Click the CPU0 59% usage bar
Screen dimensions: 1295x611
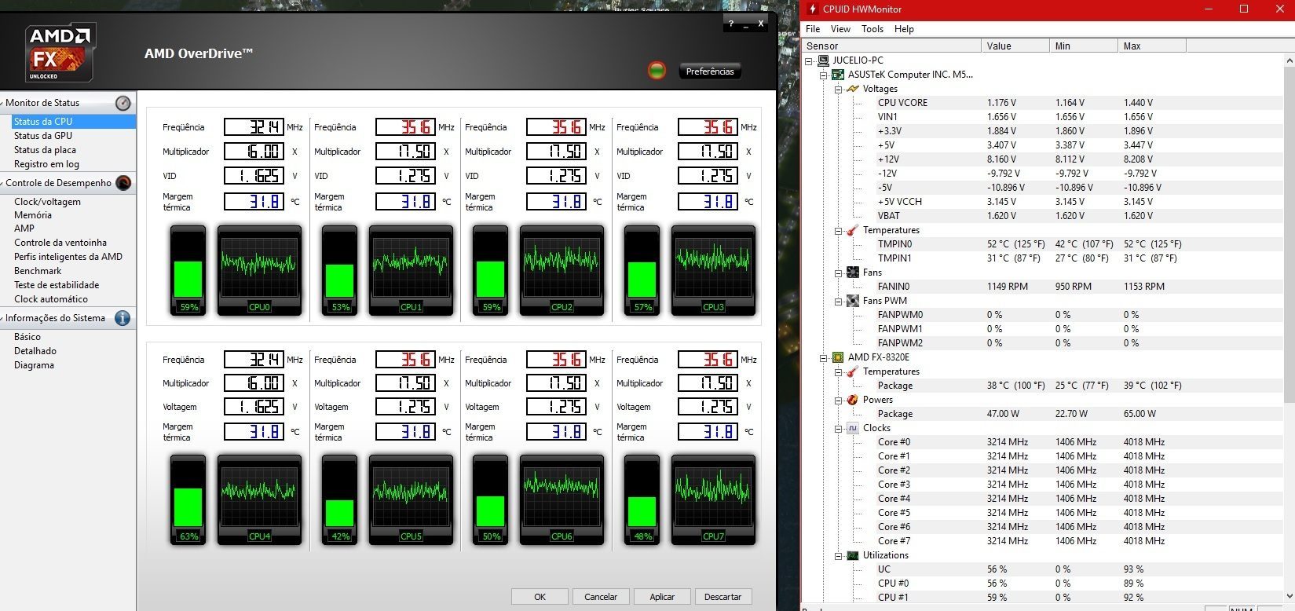(x=188, y=271)
